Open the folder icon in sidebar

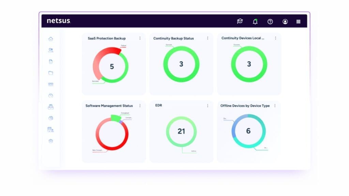tap(51, 73)
